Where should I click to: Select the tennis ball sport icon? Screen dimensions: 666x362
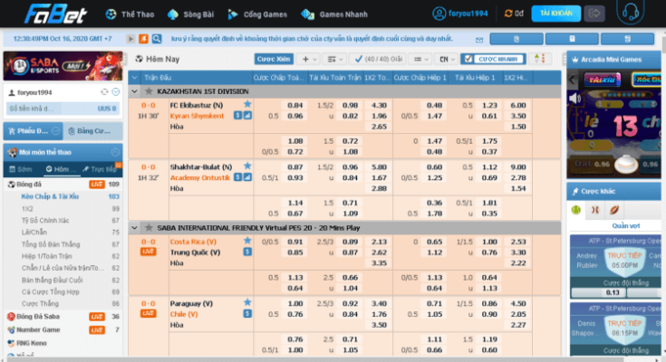click(x=574, y=209)
